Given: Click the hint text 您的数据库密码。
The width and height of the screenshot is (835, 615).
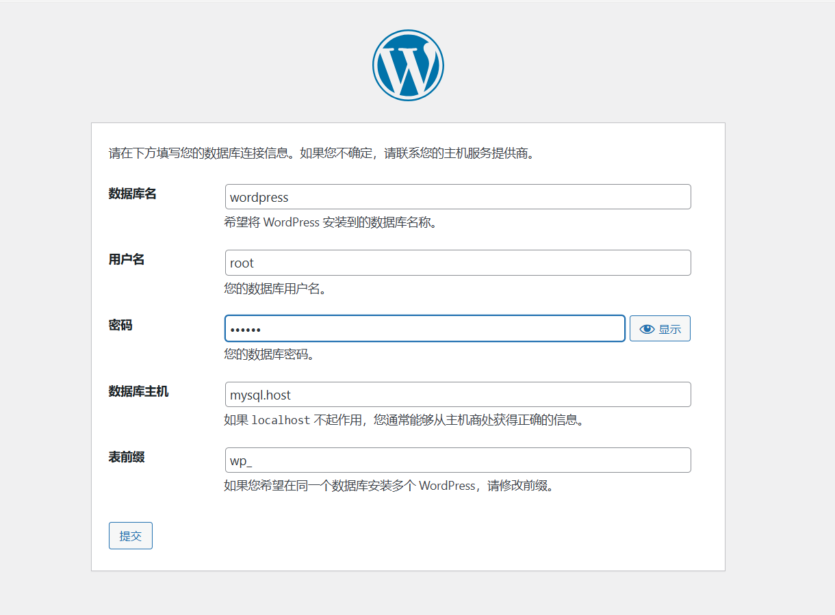Looking at the screenshot, I should [270, 354].
